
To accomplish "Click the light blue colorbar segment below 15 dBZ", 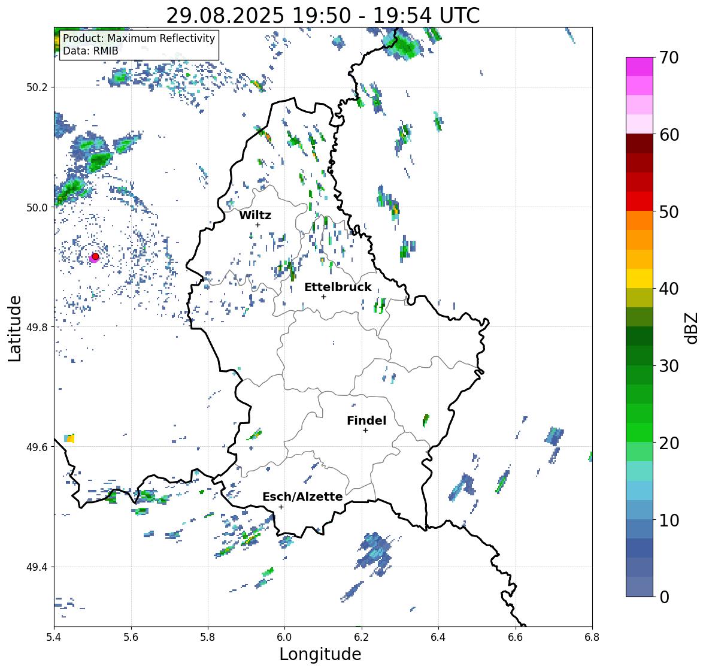I will [x=640, y=491].
